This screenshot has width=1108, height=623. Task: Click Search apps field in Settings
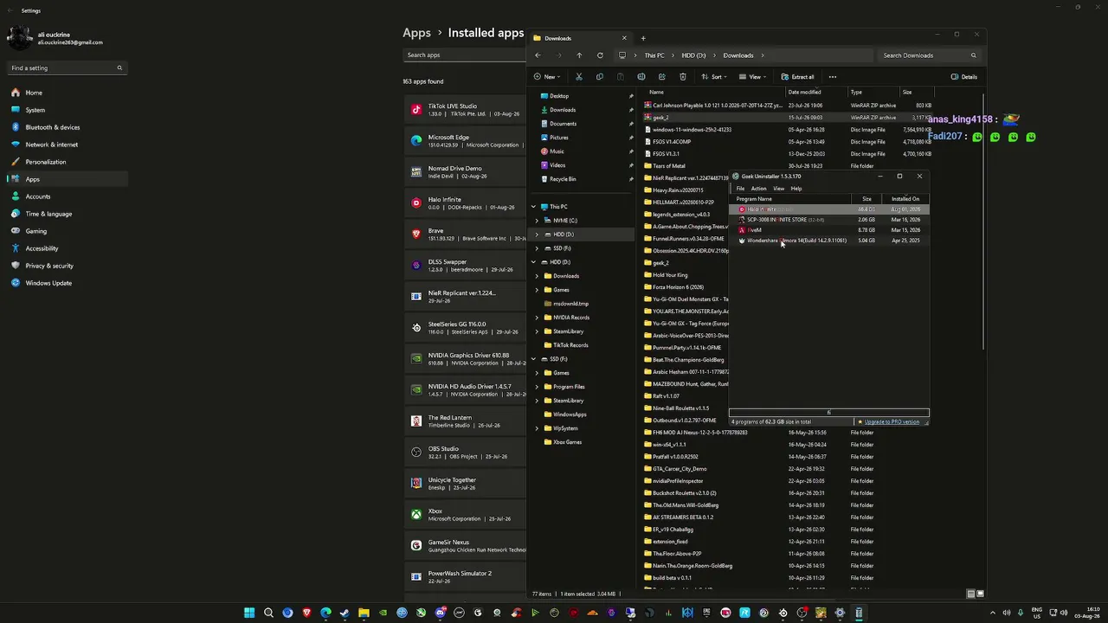pos(465,55)
